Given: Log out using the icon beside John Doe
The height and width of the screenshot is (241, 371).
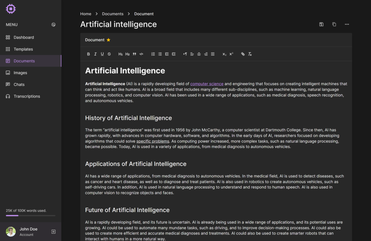Looking at the screenshot, I should 54,232.
